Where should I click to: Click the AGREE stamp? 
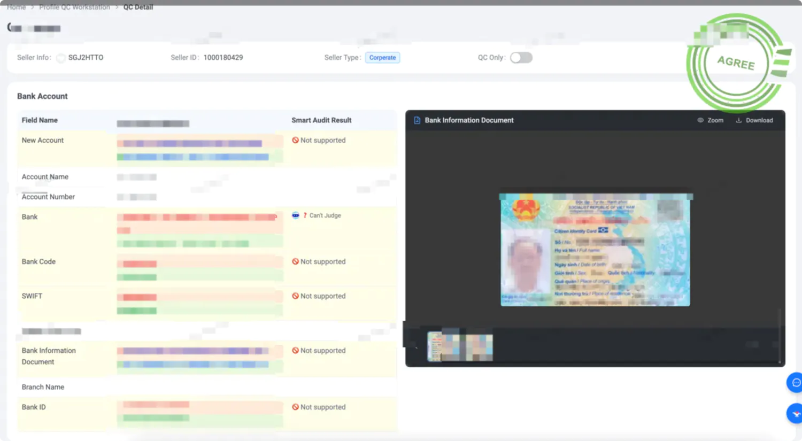point(736,63)
